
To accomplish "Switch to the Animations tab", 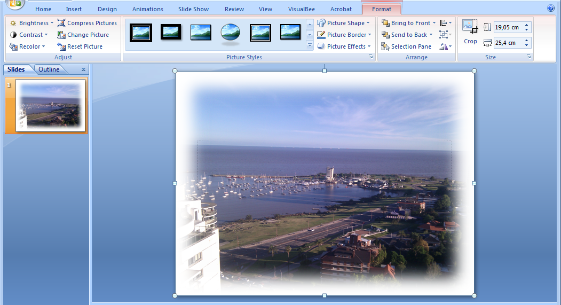I will [148, 9].
